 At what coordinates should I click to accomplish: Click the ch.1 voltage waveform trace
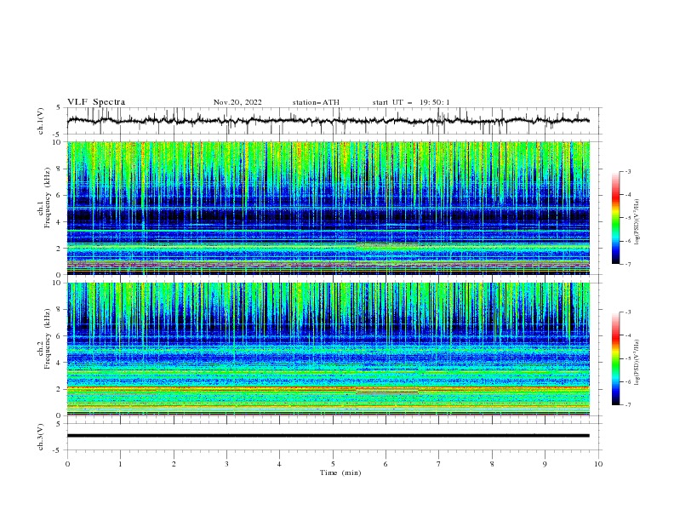point(328,120)
